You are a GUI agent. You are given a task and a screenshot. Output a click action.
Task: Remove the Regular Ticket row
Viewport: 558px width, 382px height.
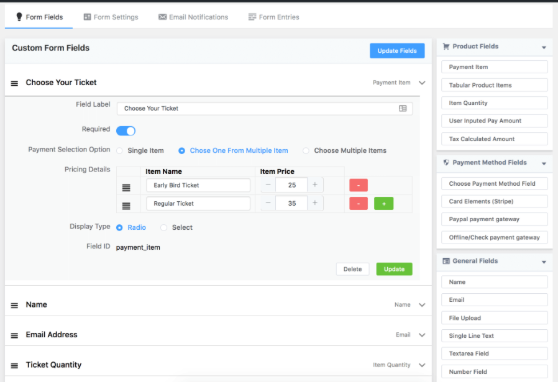[359, 204]
